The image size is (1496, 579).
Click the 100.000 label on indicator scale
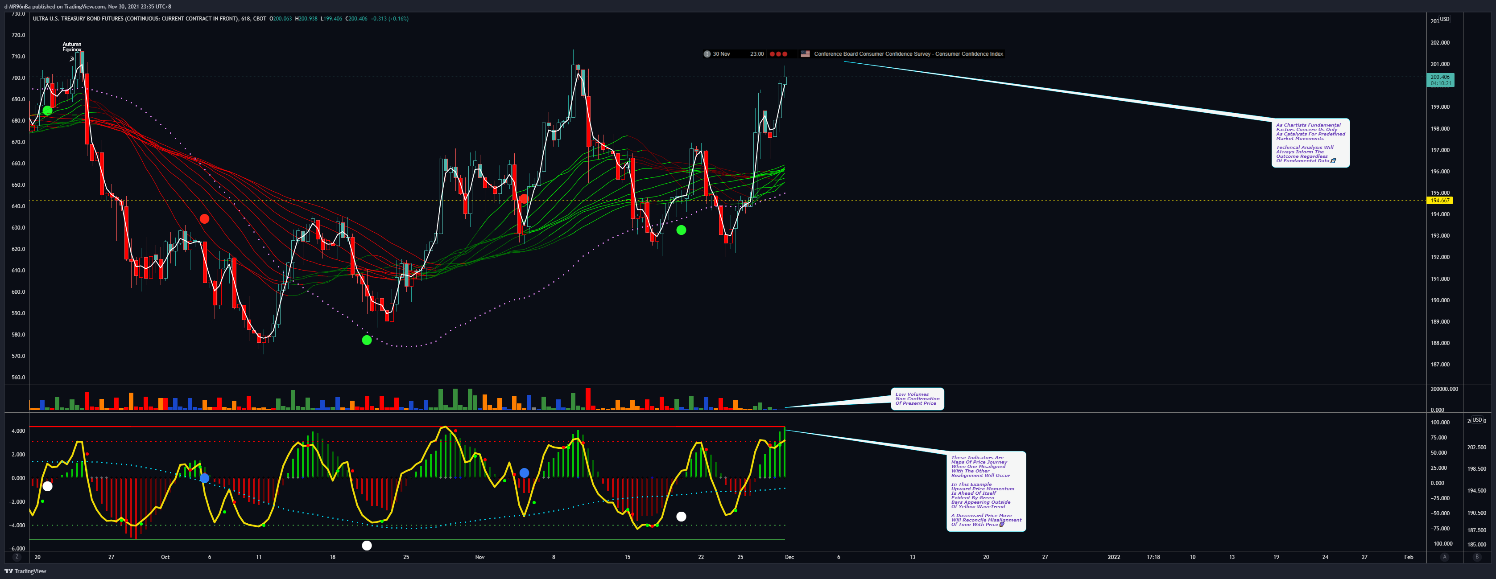[x=1440, y=423]
